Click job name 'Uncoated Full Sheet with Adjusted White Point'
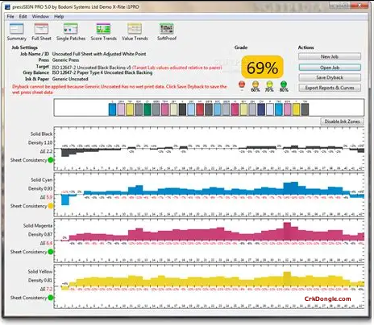The width and height of the screenshot is (374, 325). [x=99, y=54]
